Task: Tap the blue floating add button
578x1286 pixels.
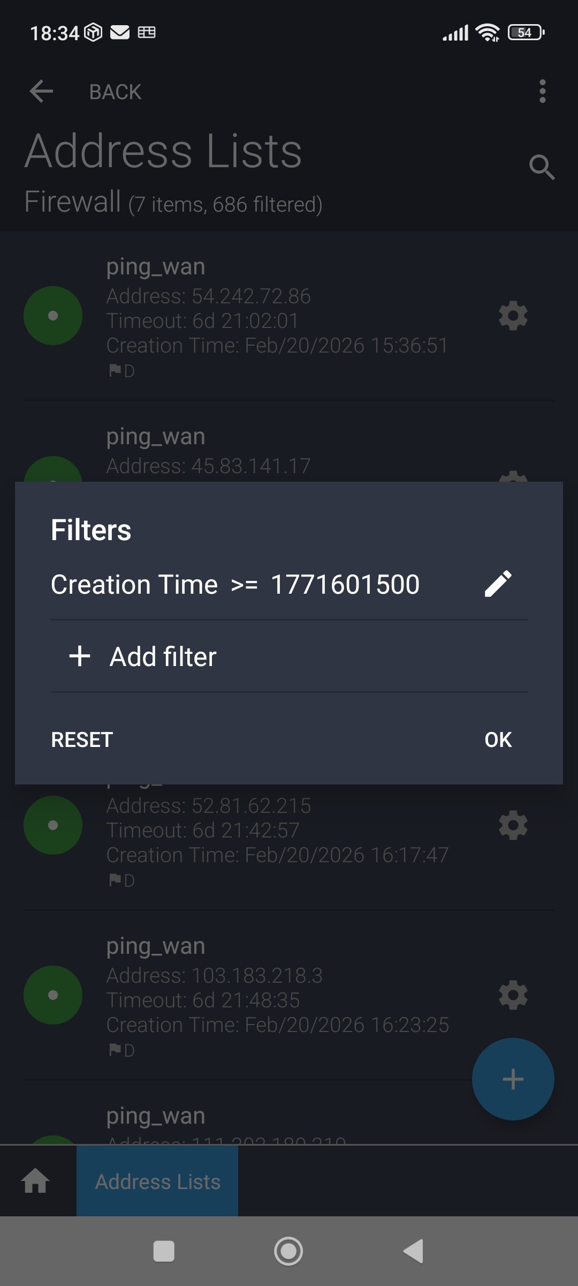Action: point(512,1079)
